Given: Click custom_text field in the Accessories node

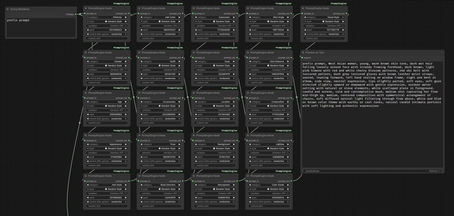Looking at the screenshot, I should point(161,123).
